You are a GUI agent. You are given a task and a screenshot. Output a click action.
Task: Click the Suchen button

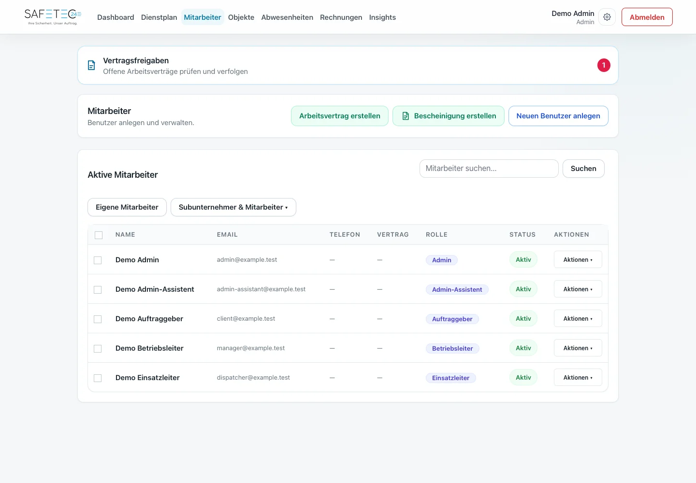point(583,169)
